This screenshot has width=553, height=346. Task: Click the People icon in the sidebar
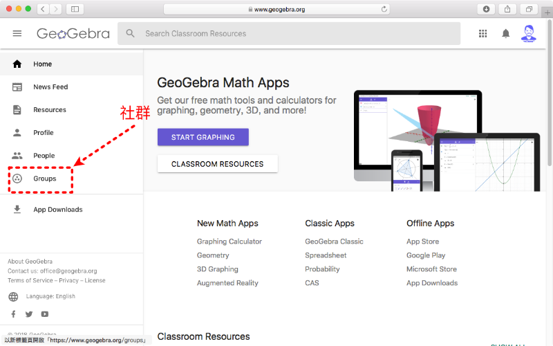tap(17, 156)
